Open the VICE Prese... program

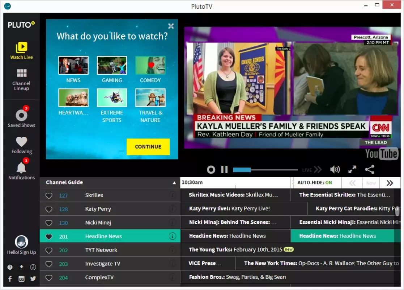click(208, 264)
